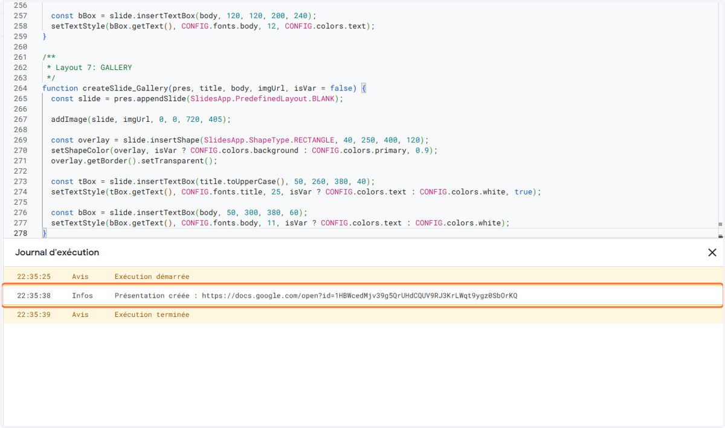Click the function name createSlide_Gallery
The image size is (725, 428).
tap(125, 88)
